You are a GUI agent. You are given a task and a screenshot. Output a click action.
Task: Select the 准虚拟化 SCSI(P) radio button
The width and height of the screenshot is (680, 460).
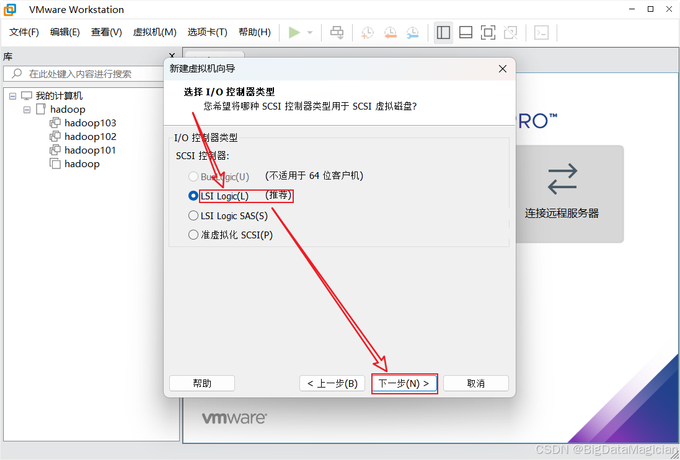point(193,235)
